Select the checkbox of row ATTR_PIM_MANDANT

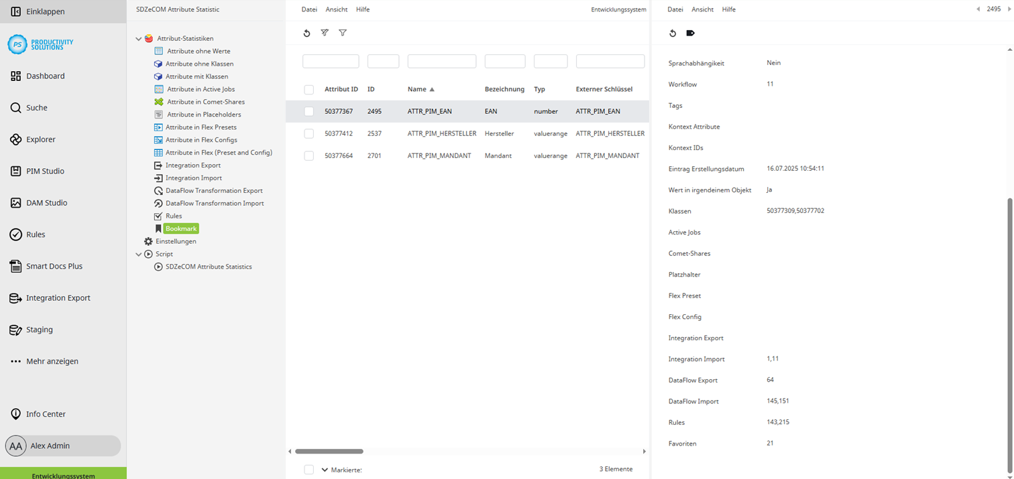[x=308, y=155]
